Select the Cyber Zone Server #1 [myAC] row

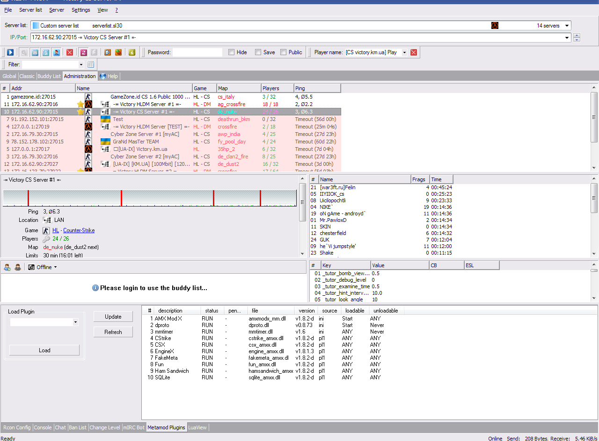tap(171, 134)
